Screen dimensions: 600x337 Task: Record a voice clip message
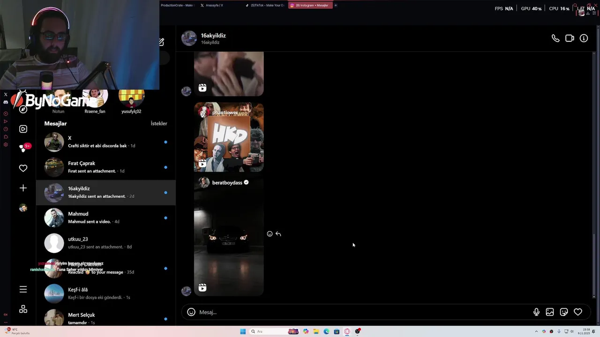pos(536,312)
